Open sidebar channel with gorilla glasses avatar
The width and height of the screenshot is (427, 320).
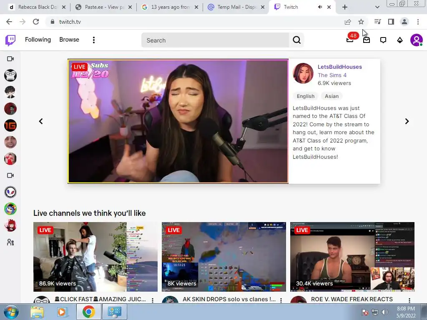10,75
